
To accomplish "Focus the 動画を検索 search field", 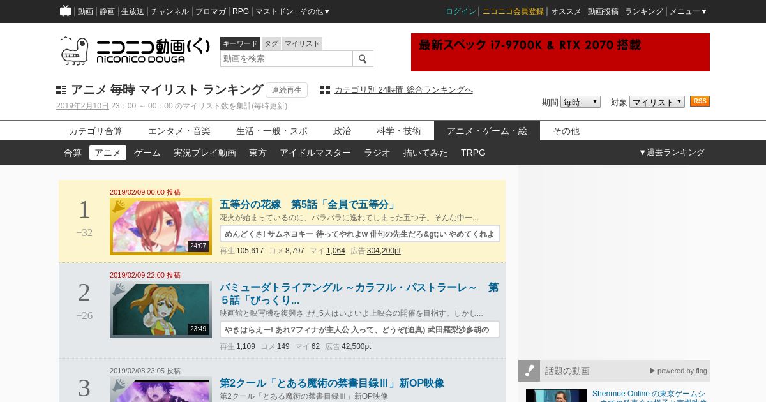I will click(x=287, y=59).
